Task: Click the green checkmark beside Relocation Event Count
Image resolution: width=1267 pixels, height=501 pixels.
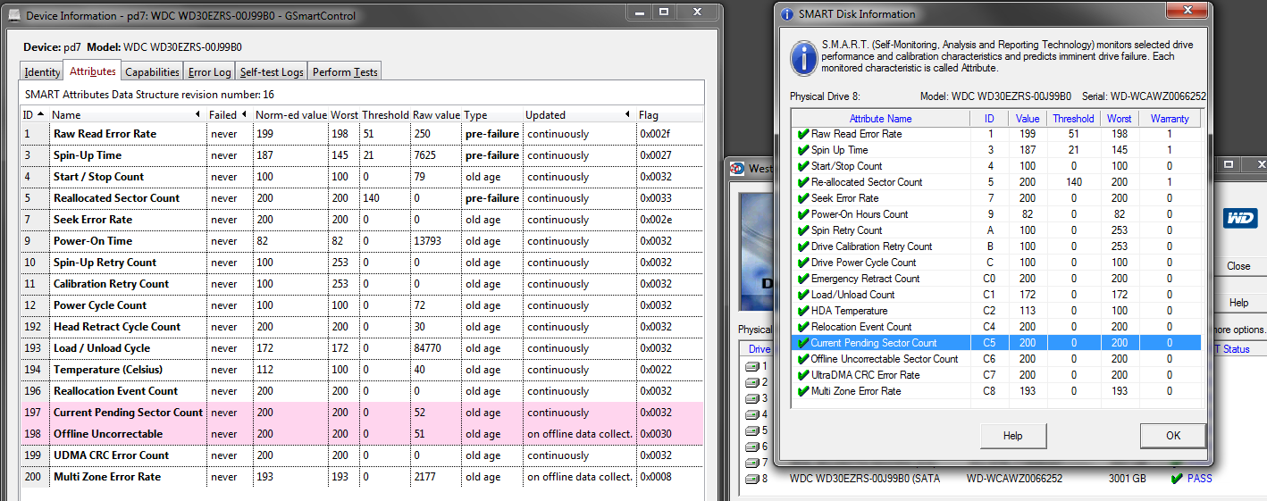Action: click(x=803, y=327)
